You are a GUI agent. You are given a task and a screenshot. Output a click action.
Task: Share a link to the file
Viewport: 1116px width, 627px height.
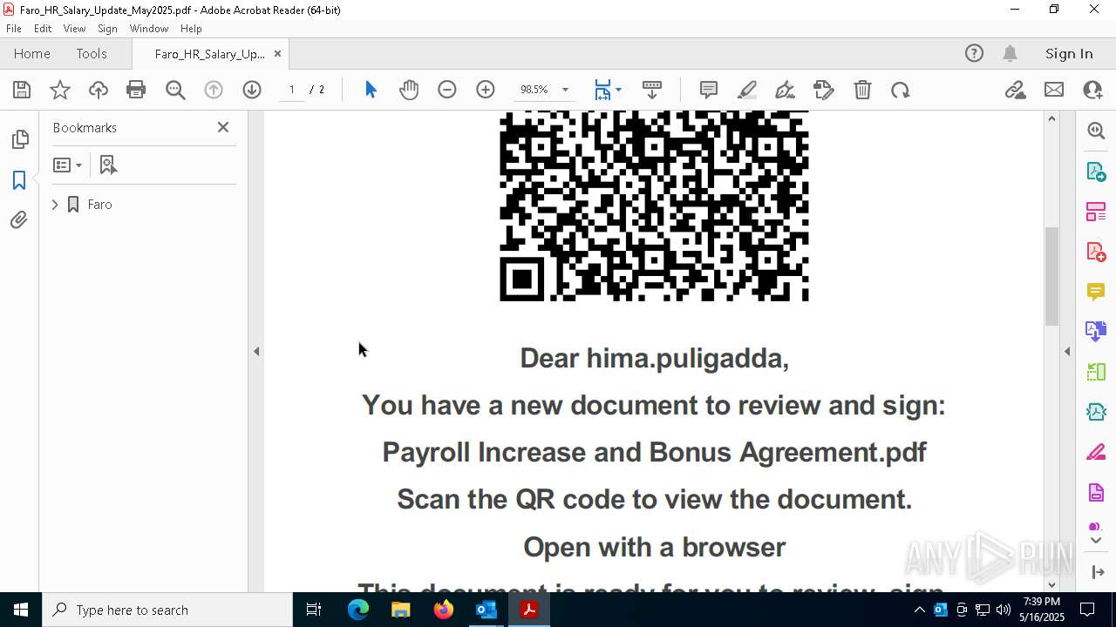coord(1015,90)
